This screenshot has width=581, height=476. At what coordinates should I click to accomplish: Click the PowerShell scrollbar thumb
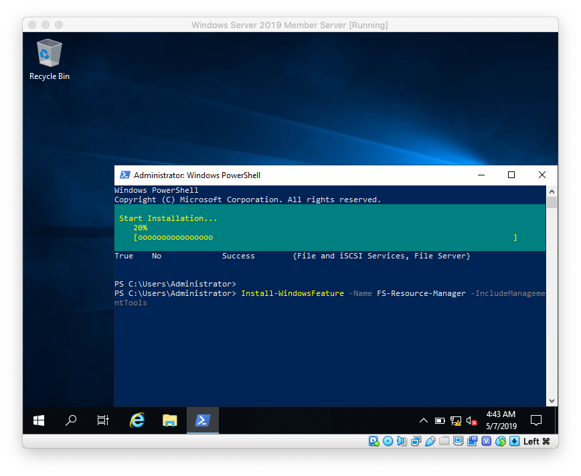pyautogui.click(x=552, y=202)
